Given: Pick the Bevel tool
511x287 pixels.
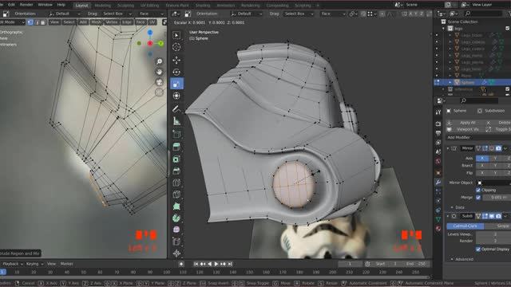Looking at the screenshot, I should coord(176,171).
